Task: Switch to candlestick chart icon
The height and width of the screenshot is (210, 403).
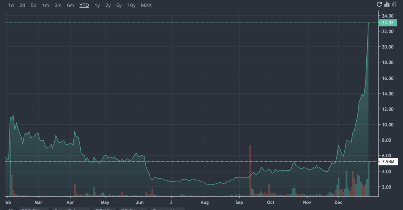Action: (x=395, y=4)
